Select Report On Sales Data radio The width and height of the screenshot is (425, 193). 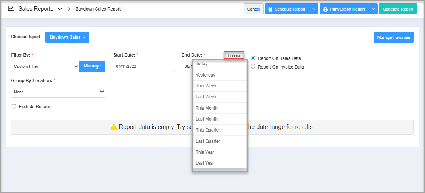pyautogui.click(x=253, y=58)
